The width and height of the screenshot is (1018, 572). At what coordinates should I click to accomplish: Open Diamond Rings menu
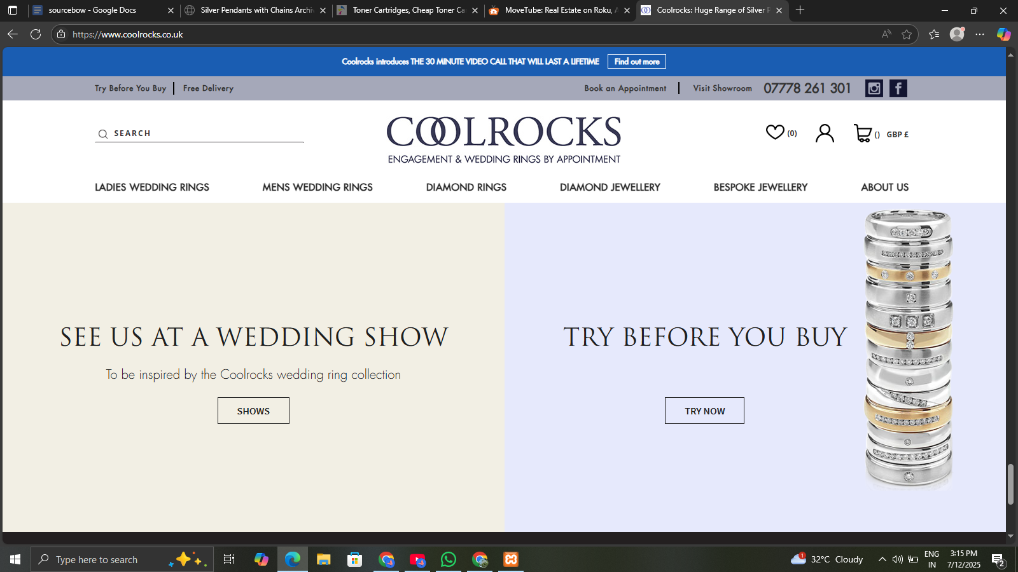point(466,187)
